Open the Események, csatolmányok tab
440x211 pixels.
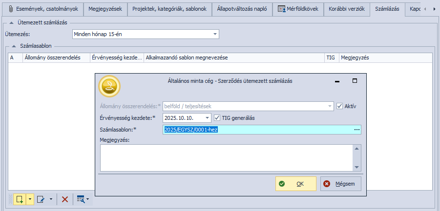[43, 9]
